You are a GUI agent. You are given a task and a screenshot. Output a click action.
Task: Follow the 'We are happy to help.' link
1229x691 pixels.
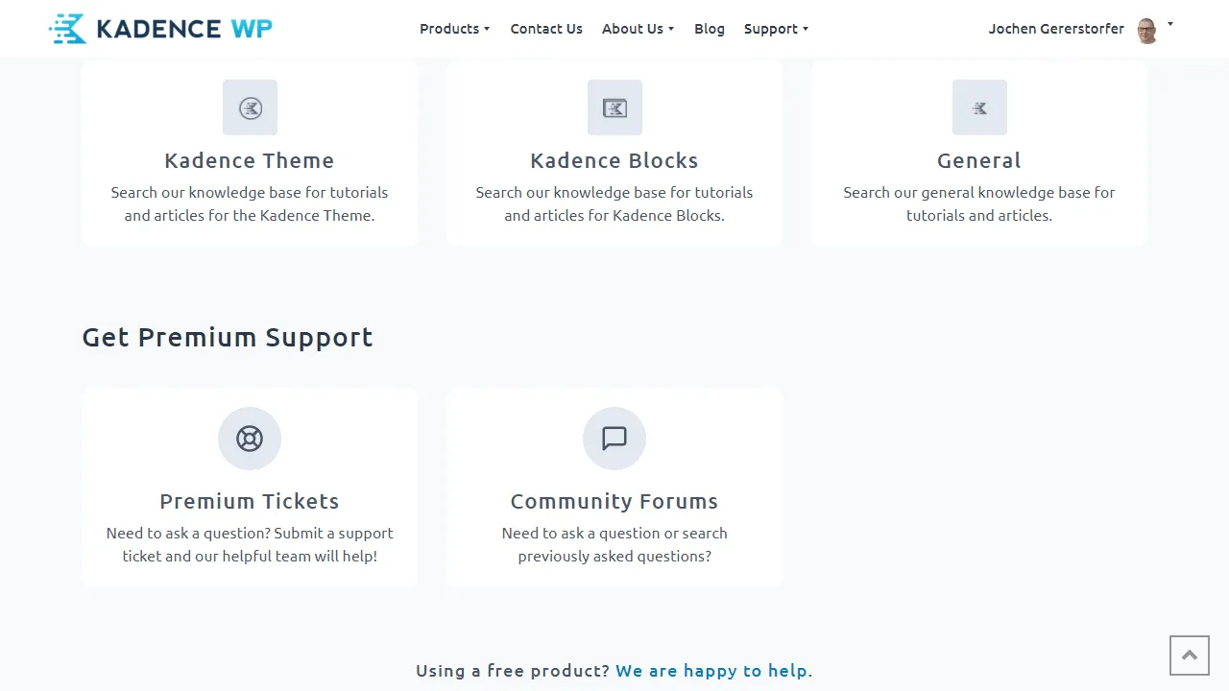[714, 671]
